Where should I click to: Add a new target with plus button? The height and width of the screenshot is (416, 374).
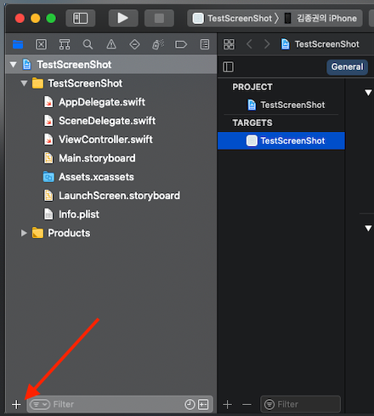tap(227, 404)
